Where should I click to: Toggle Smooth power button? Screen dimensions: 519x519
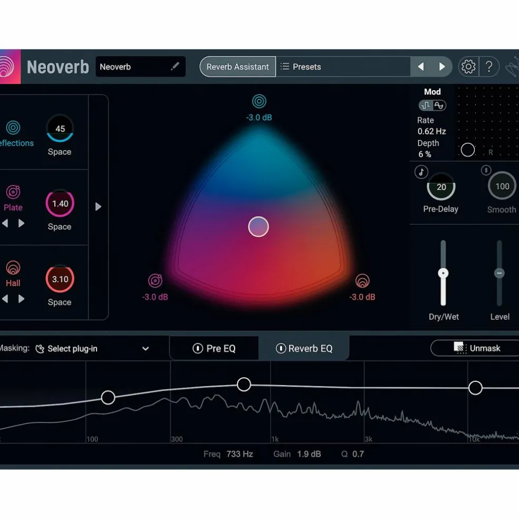tap(486, 170)
